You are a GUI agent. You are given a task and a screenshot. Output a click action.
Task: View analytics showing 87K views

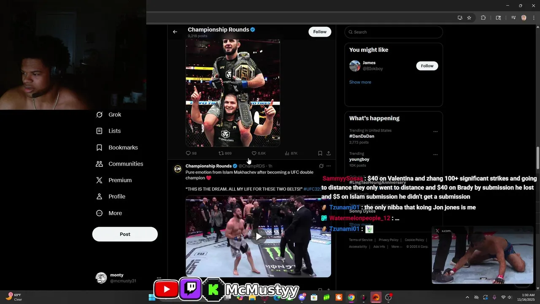point(291,153)
